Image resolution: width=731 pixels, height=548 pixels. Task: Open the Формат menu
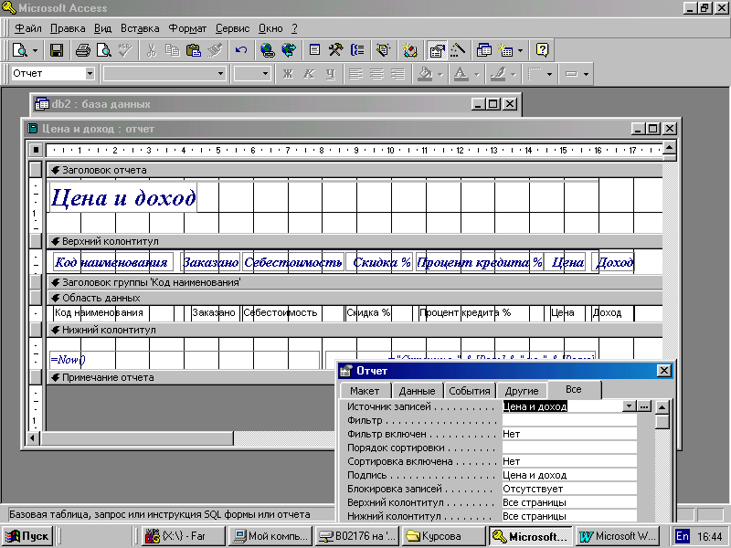point(186,28)
